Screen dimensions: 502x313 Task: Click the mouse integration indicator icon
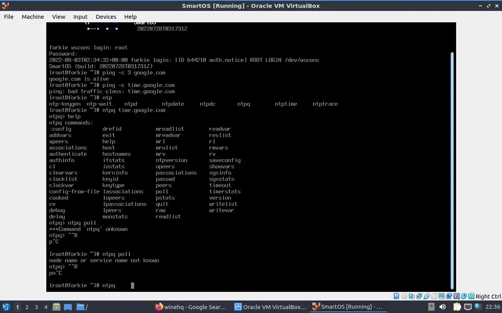pyautogui.click(x=464, y=296)
